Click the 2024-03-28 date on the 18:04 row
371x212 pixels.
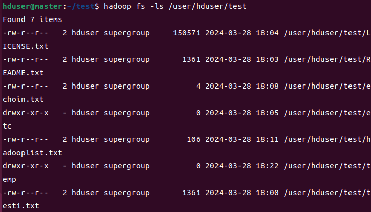pyautogui.click(x=228, y=33)
